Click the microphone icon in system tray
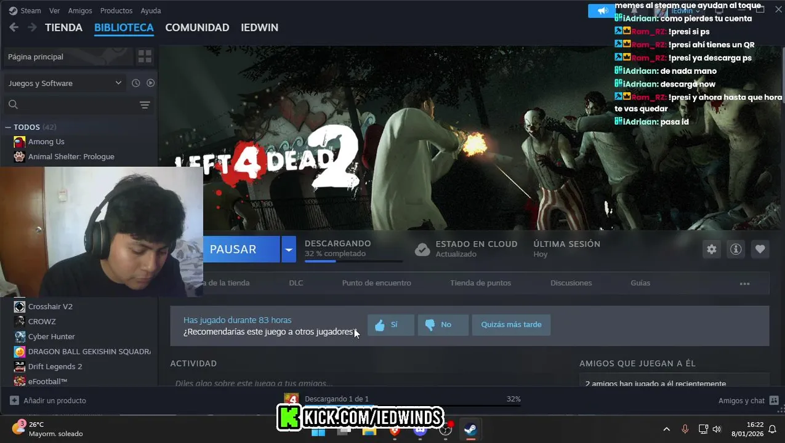Image resolution: width=785 pixels, height=443 pixels. click(x=685, y=429)
